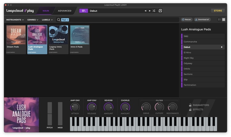Click the search magnifier icon

coord(59,20)
